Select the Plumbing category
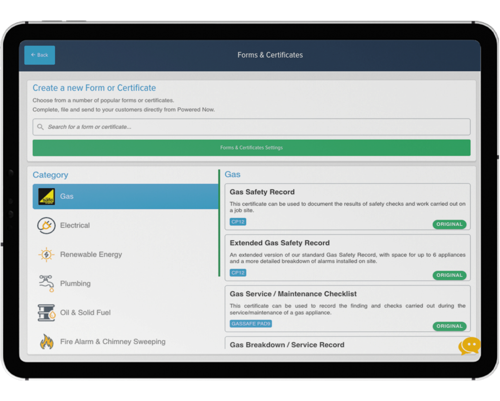 pos(76,283)
